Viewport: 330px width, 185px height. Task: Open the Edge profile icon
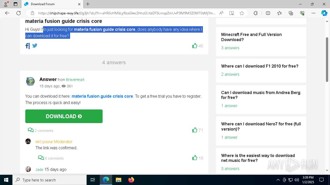6,4
